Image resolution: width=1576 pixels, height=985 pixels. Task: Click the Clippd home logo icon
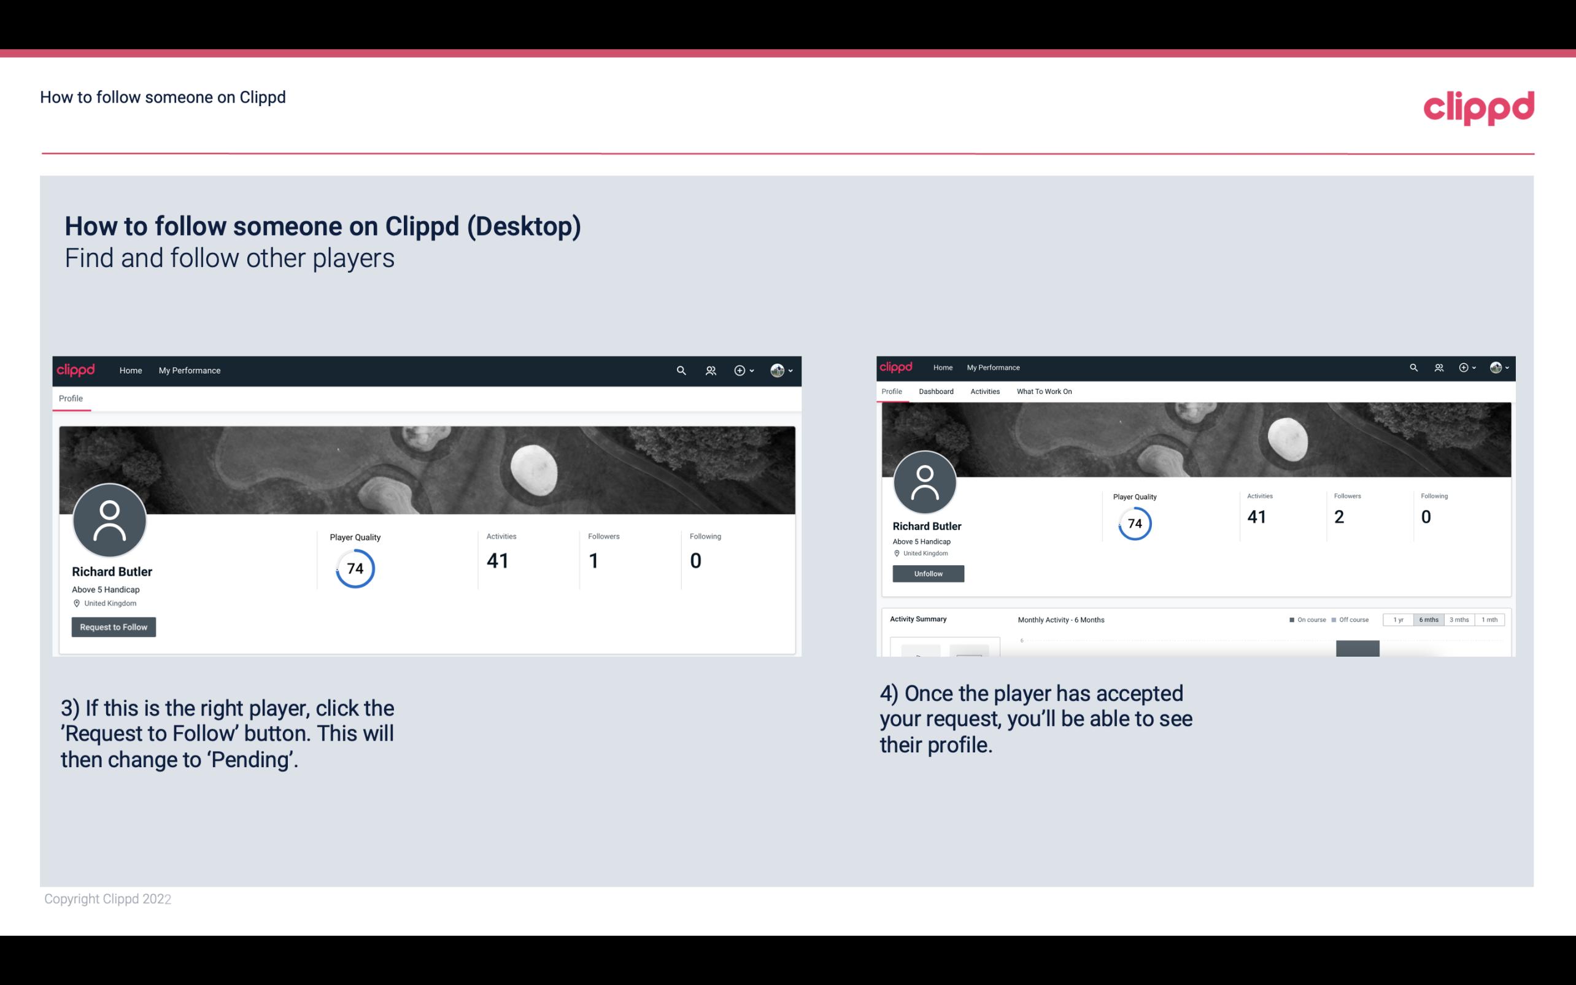click(x=77, y=370)
